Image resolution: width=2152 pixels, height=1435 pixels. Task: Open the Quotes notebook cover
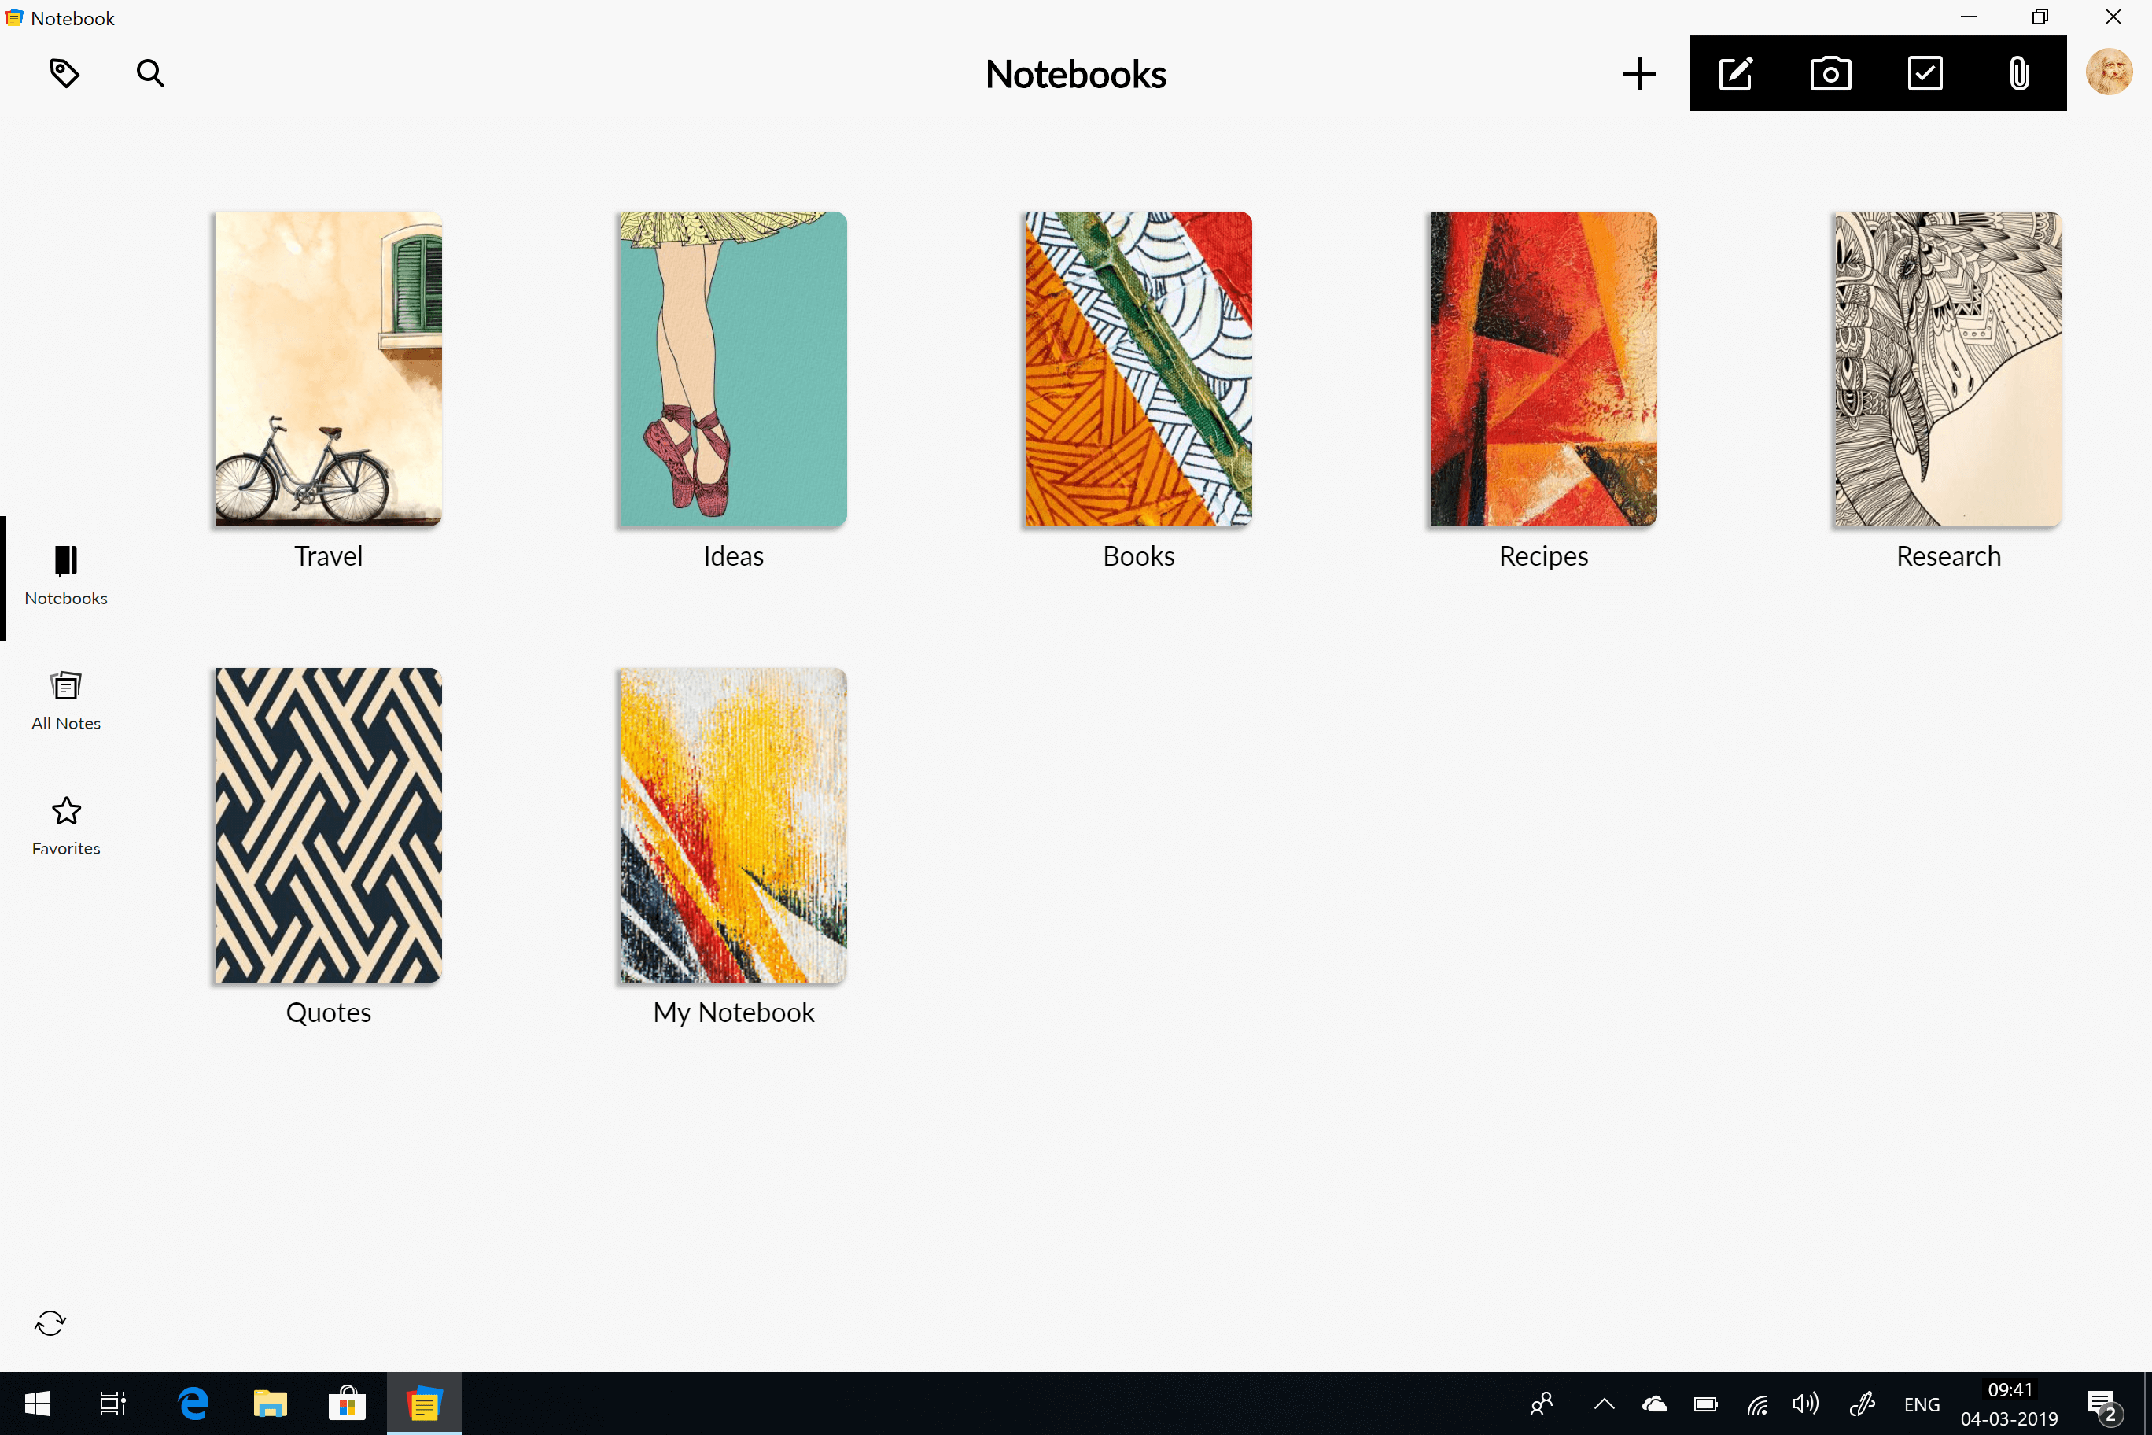pos(329,825)
